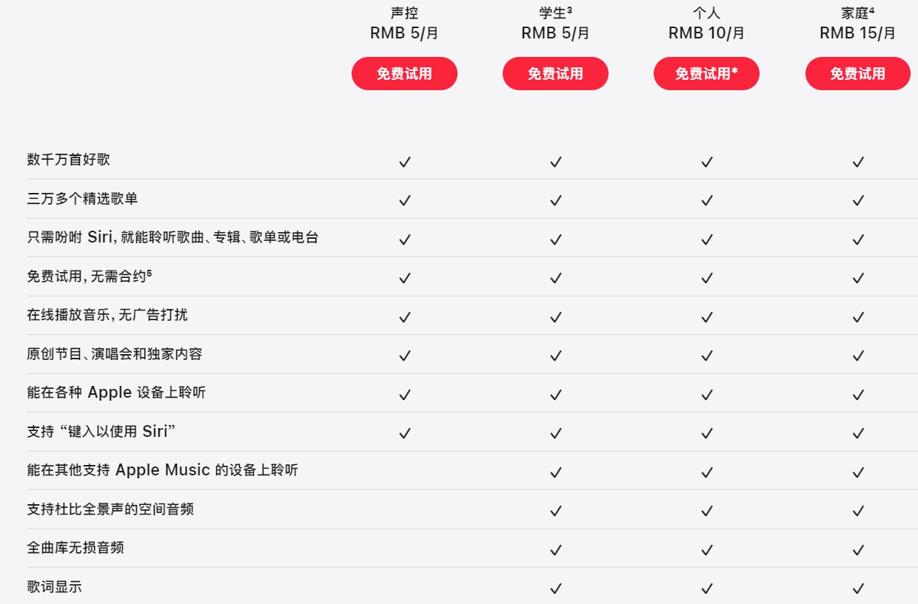Start free trial for 声控 plan

404,74
